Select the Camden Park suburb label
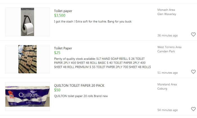 (167, 51)
